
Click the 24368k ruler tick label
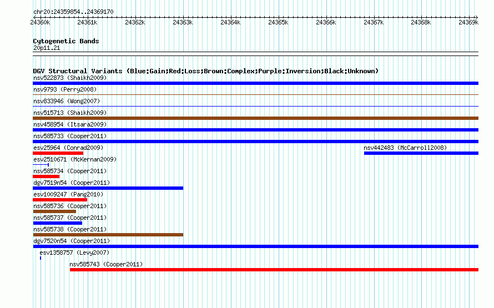pos(421,22)
